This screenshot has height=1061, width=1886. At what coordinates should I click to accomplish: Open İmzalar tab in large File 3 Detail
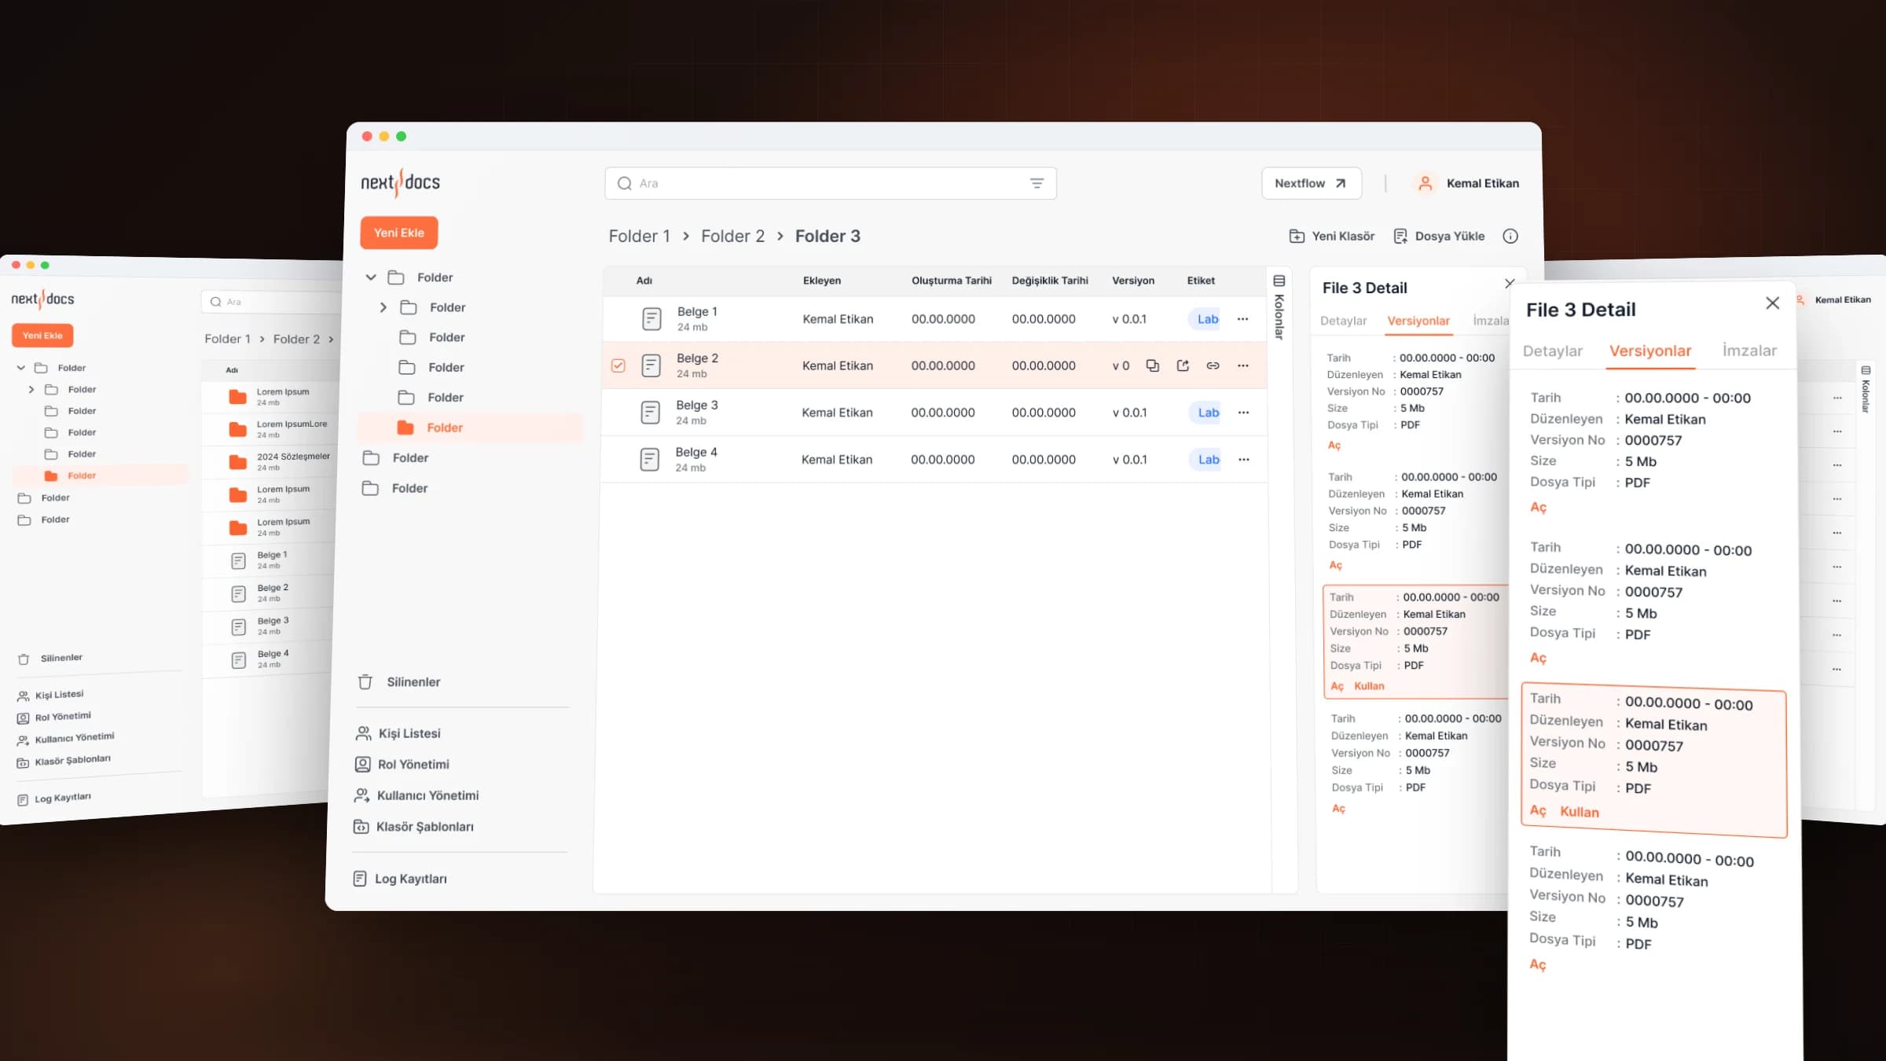pos(1749,351)
